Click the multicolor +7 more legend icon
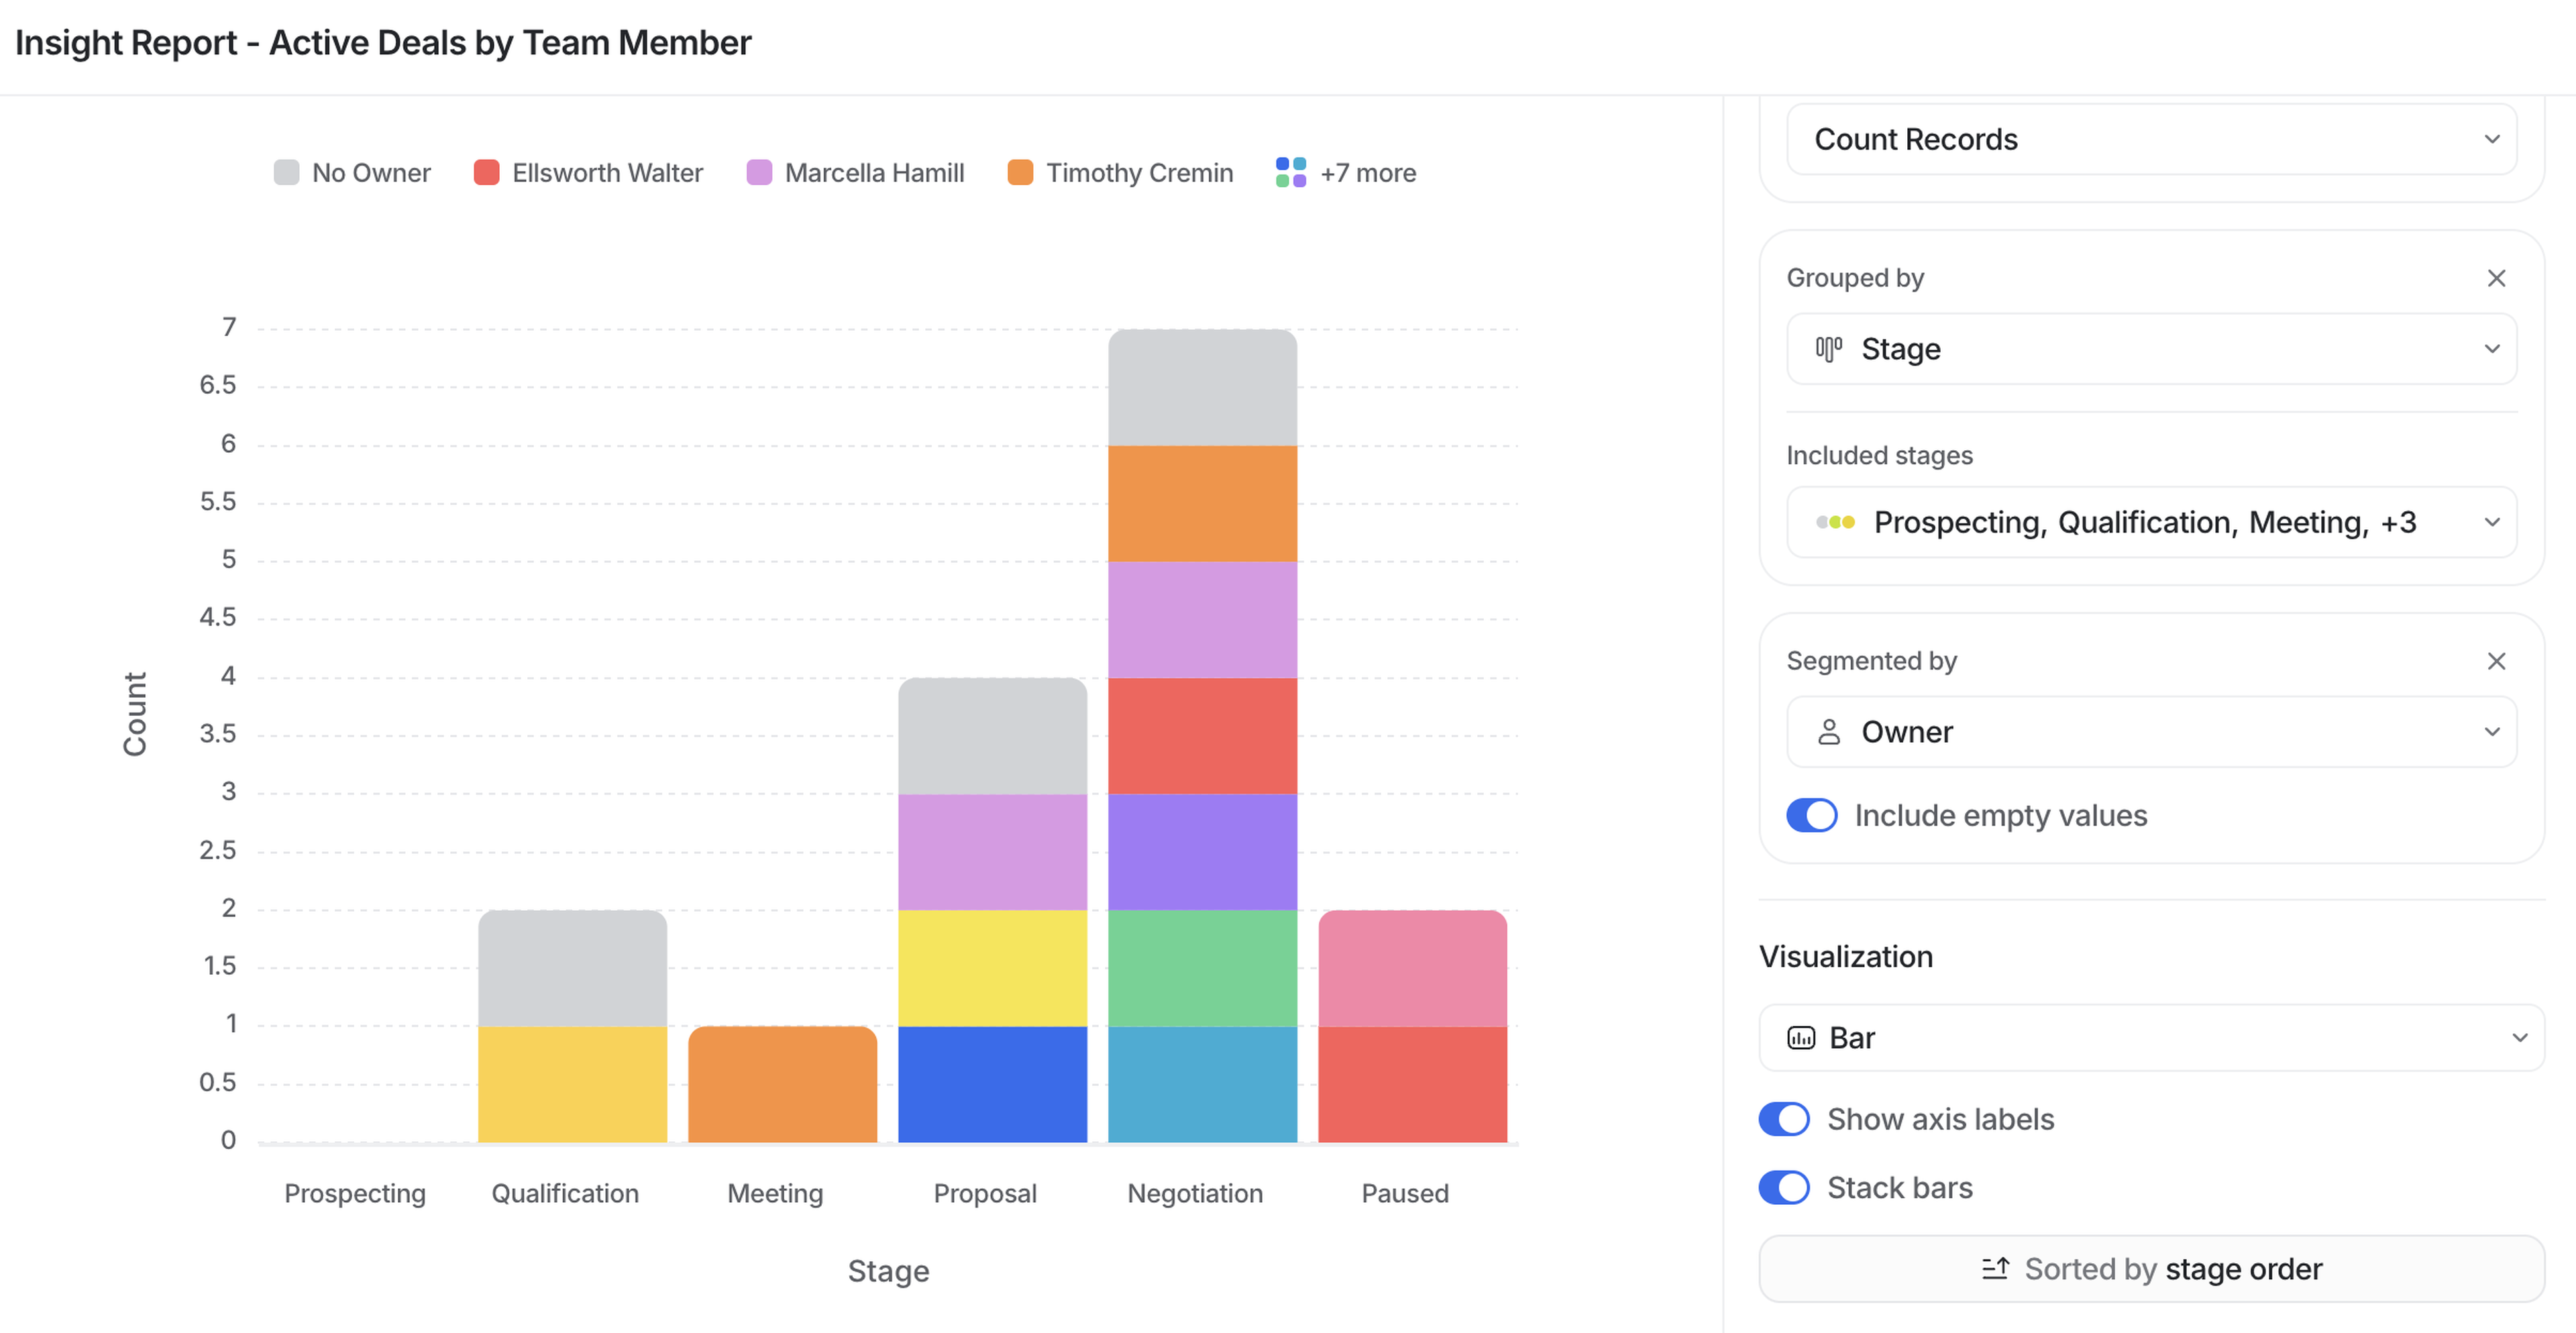Screen dimensions: 2576x1333 coord(1290,173)
